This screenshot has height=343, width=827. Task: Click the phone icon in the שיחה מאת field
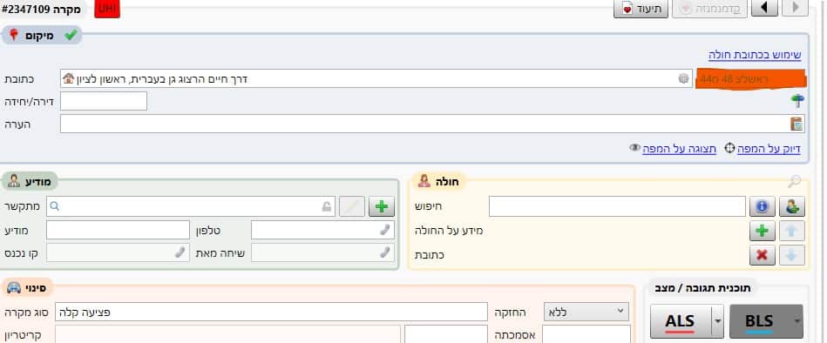[x=385, y=252]
